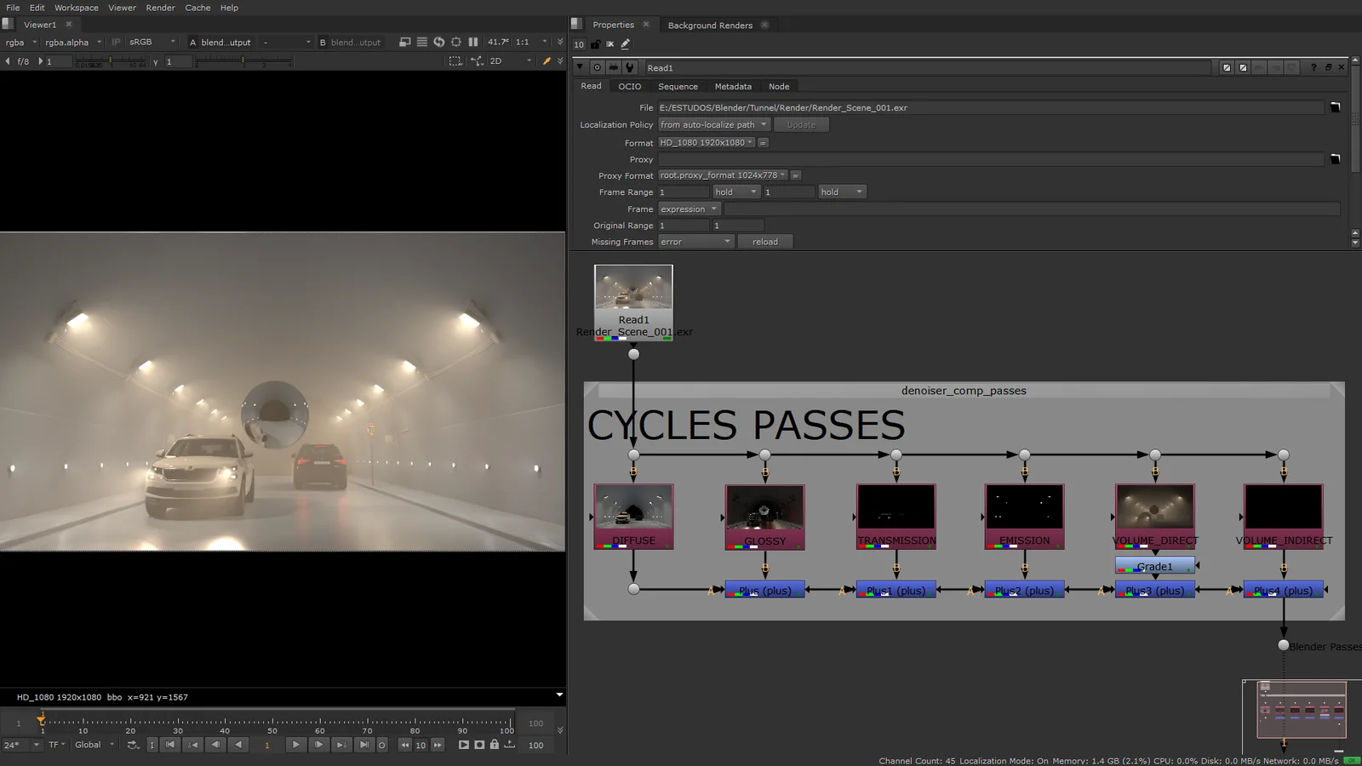Open the sRGB viewer colorspace dropdown
Viewport: 1362px width, 766px height.
151,42
